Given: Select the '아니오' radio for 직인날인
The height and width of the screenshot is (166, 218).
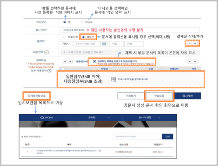Looking at the screenshot, I should 82,22.
